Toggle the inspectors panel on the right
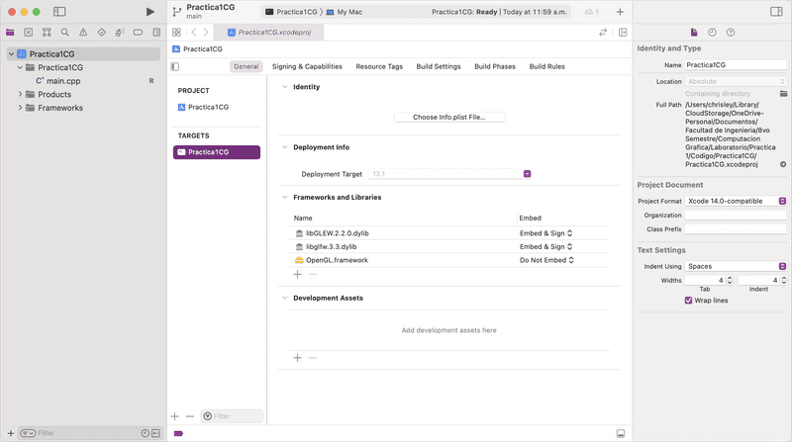This screenshot has height=442, width=792. pos(776,12)
